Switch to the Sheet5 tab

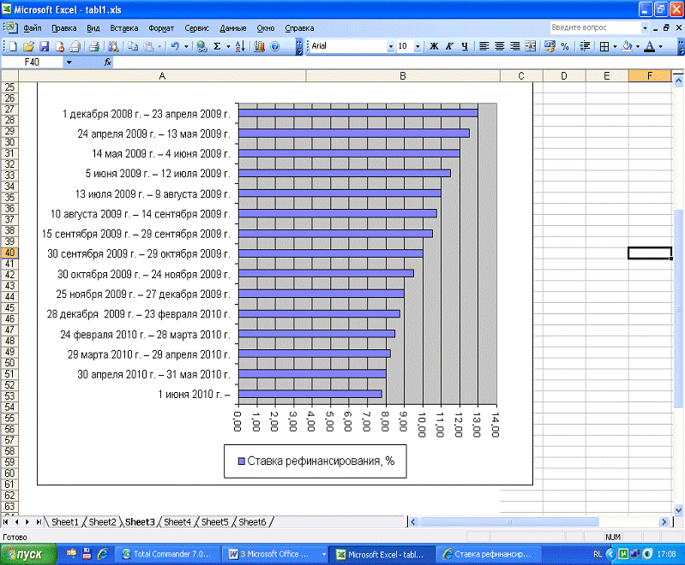click(215, 521)
